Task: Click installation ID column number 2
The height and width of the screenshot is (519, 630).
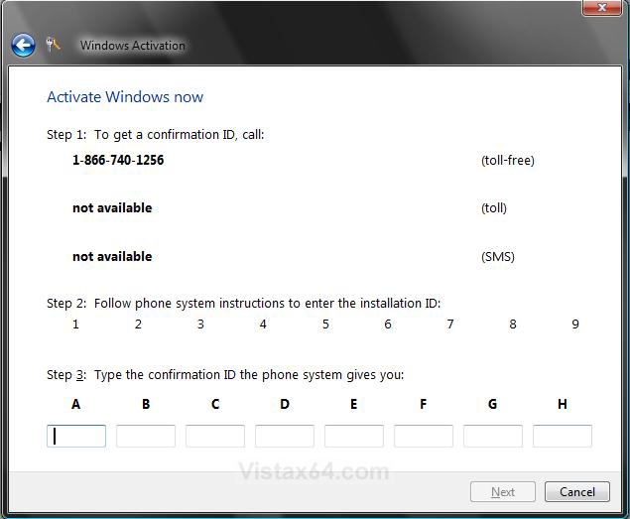Action: pos(138,324)
